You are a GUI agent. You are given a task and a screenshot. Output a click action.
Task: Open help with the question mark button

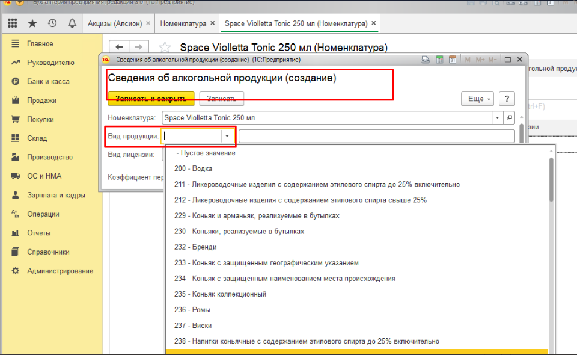tap(507, 99)
